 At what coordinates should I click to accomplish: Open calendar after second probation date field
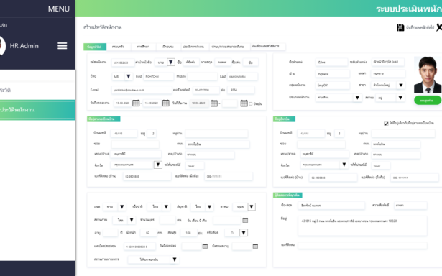(x=166, y=103)
